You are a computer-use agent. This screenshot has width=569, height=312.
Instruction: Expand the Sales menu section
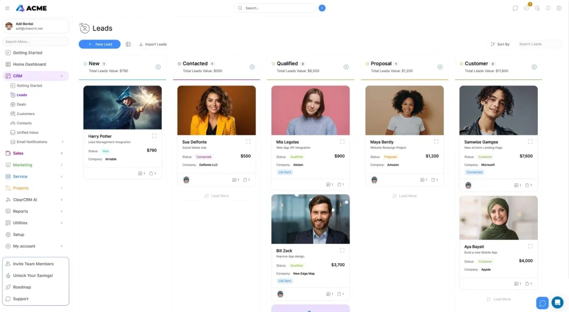click(62, 153)
